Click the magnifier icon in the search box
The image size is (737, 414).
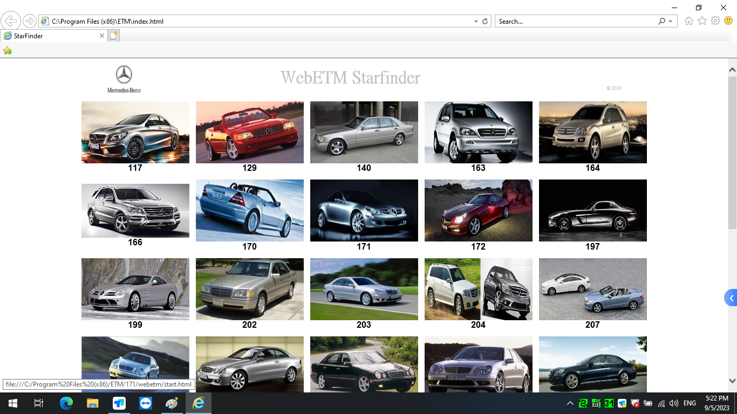tap(663, 21)
